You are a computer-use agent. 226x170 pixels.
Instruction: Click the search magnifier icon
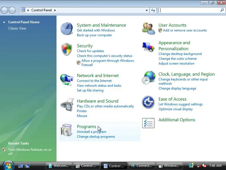222,10
